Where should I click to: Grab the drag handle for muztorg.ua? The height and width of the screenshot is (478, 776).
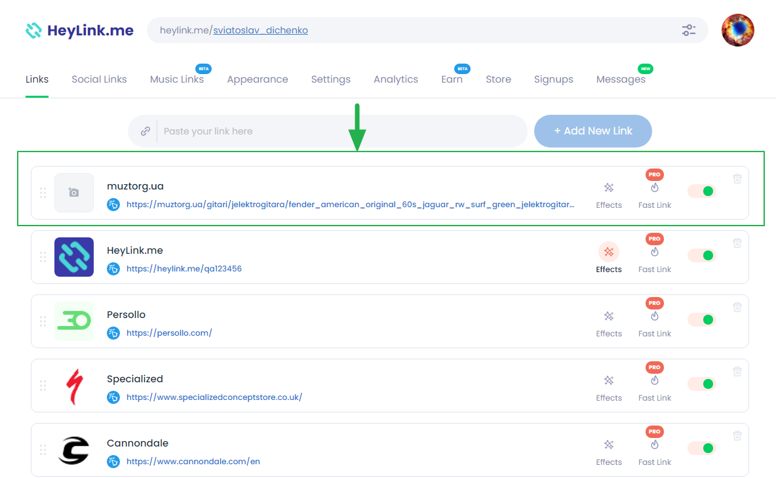coord(43,193)
